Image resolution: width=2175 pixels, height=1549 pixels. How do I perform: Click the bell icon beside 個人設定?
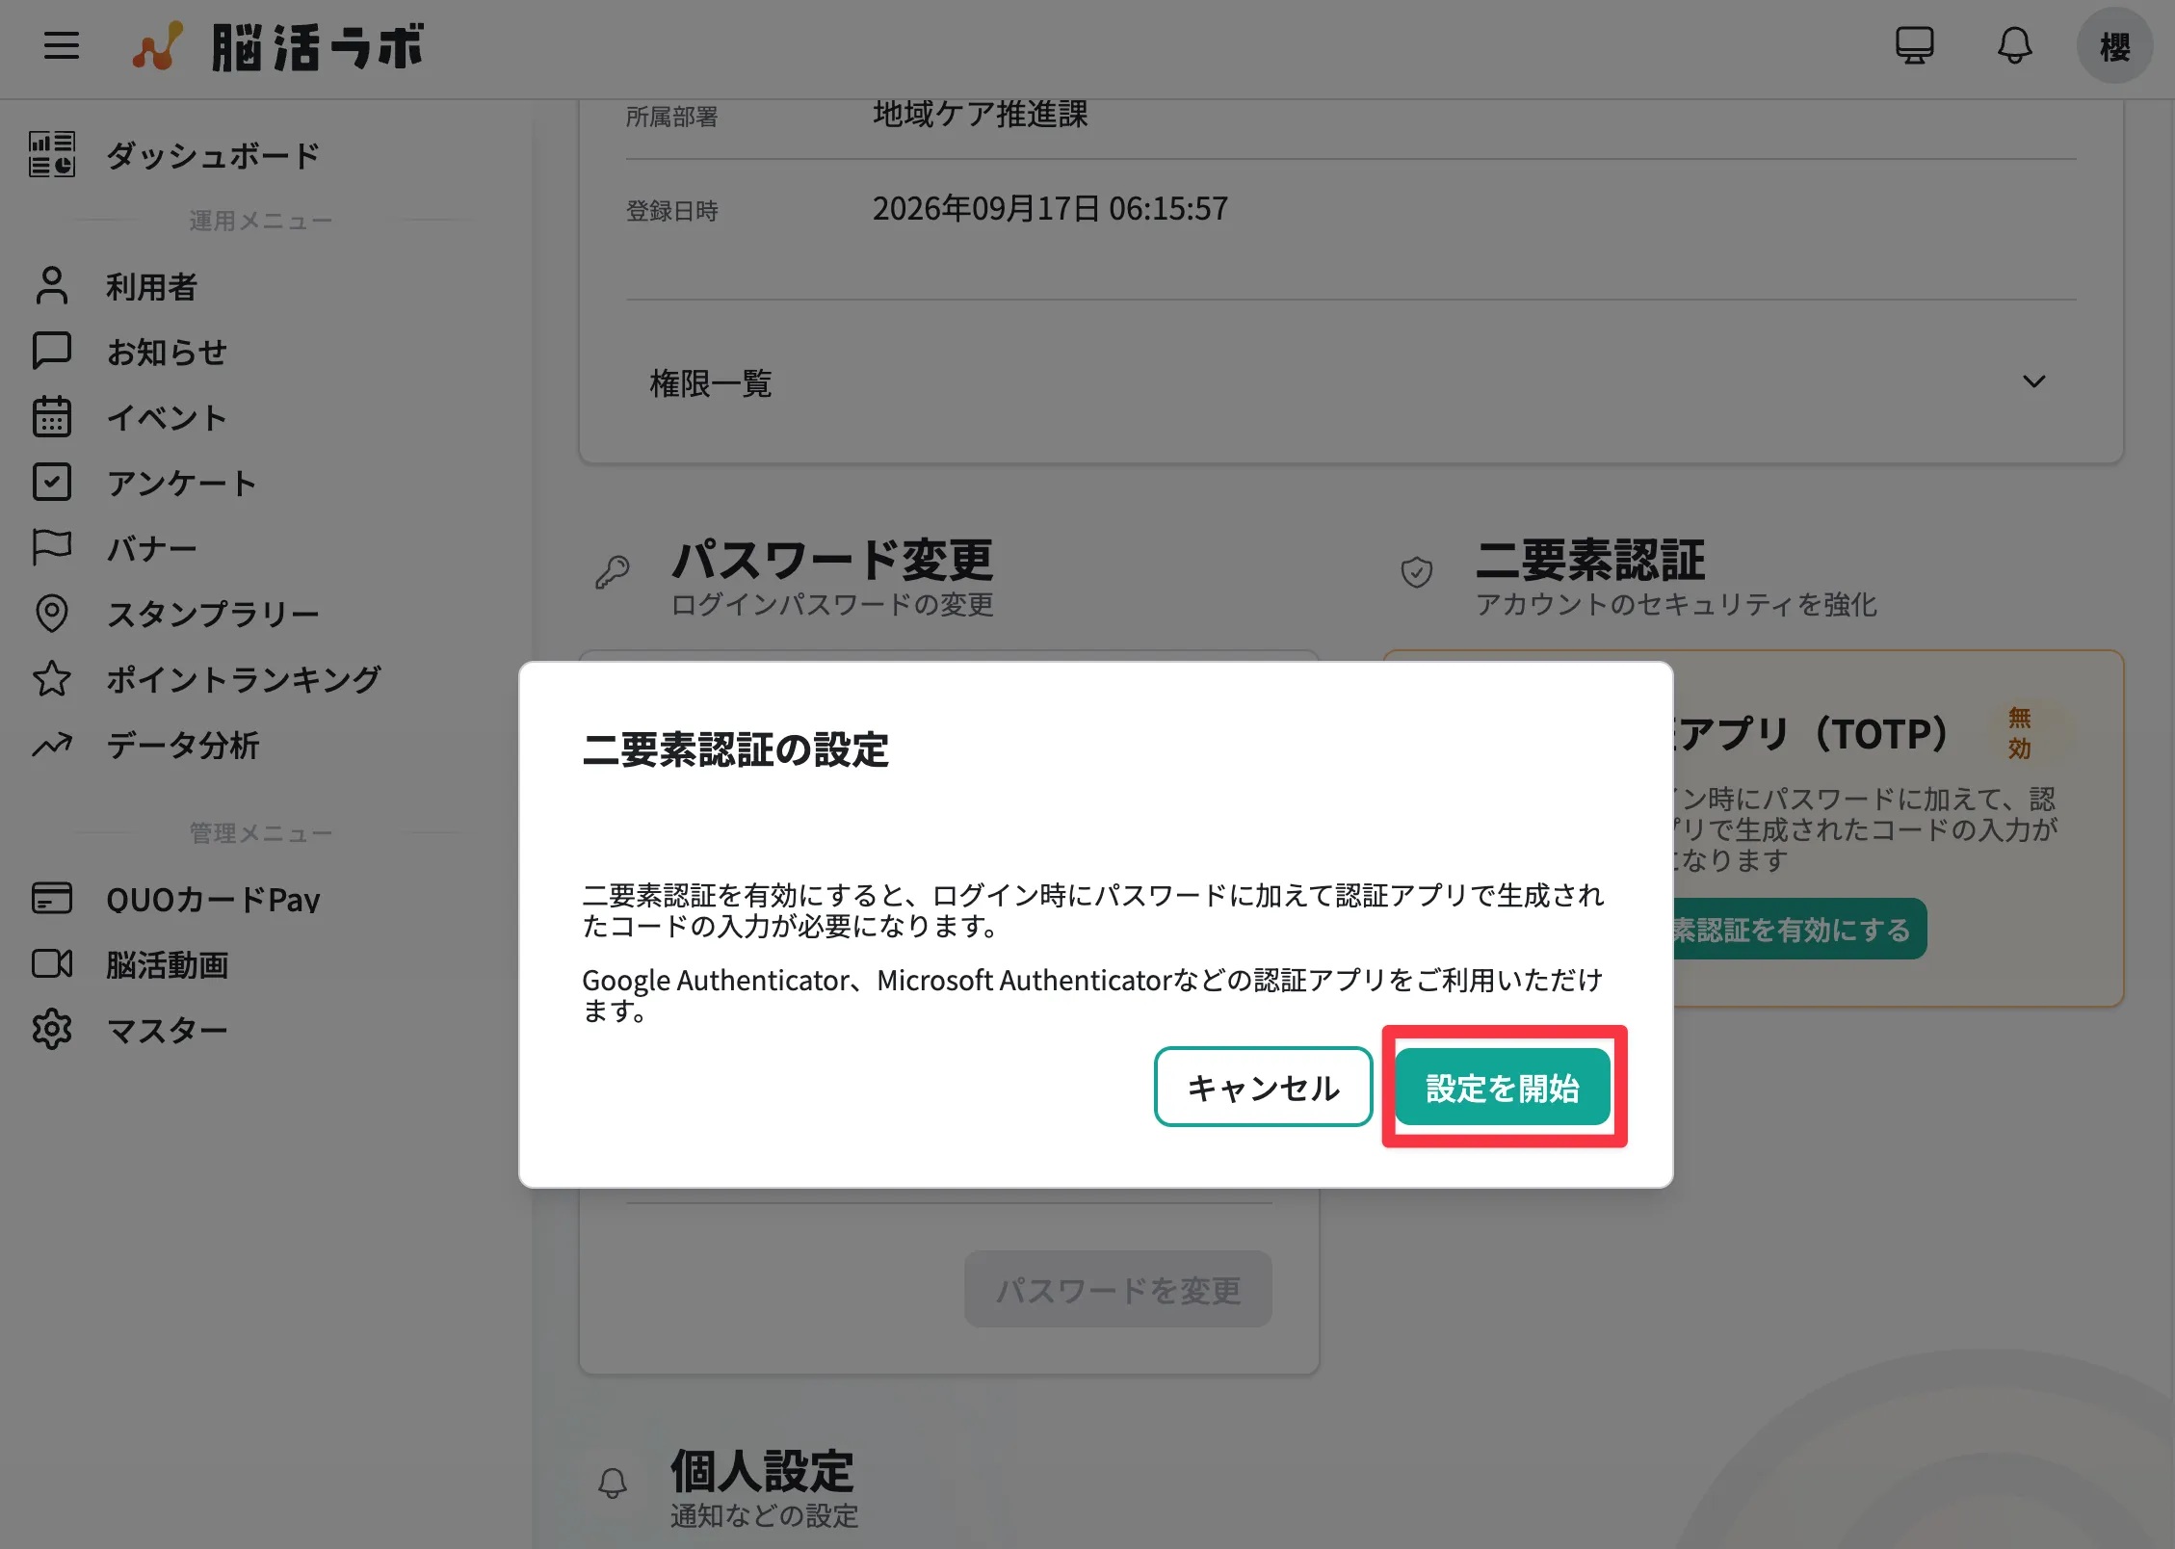(x=613, y=1483)
